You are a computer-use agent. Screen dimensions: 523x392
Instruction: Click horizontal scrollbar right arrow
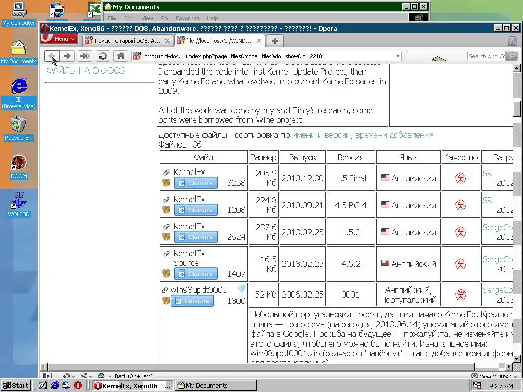(508, 366)
